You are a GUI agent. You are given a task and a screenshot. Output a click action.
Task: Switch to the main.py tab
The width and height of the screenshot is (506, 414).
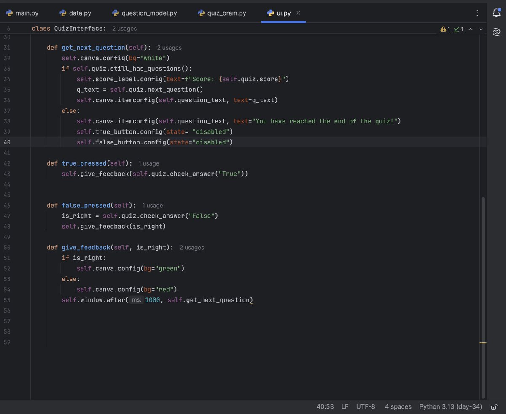[22, 13]
